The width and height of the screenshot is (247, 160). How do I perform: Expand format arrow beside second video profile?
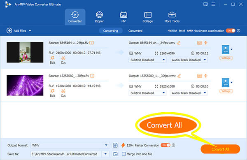[x=231, y=82]
